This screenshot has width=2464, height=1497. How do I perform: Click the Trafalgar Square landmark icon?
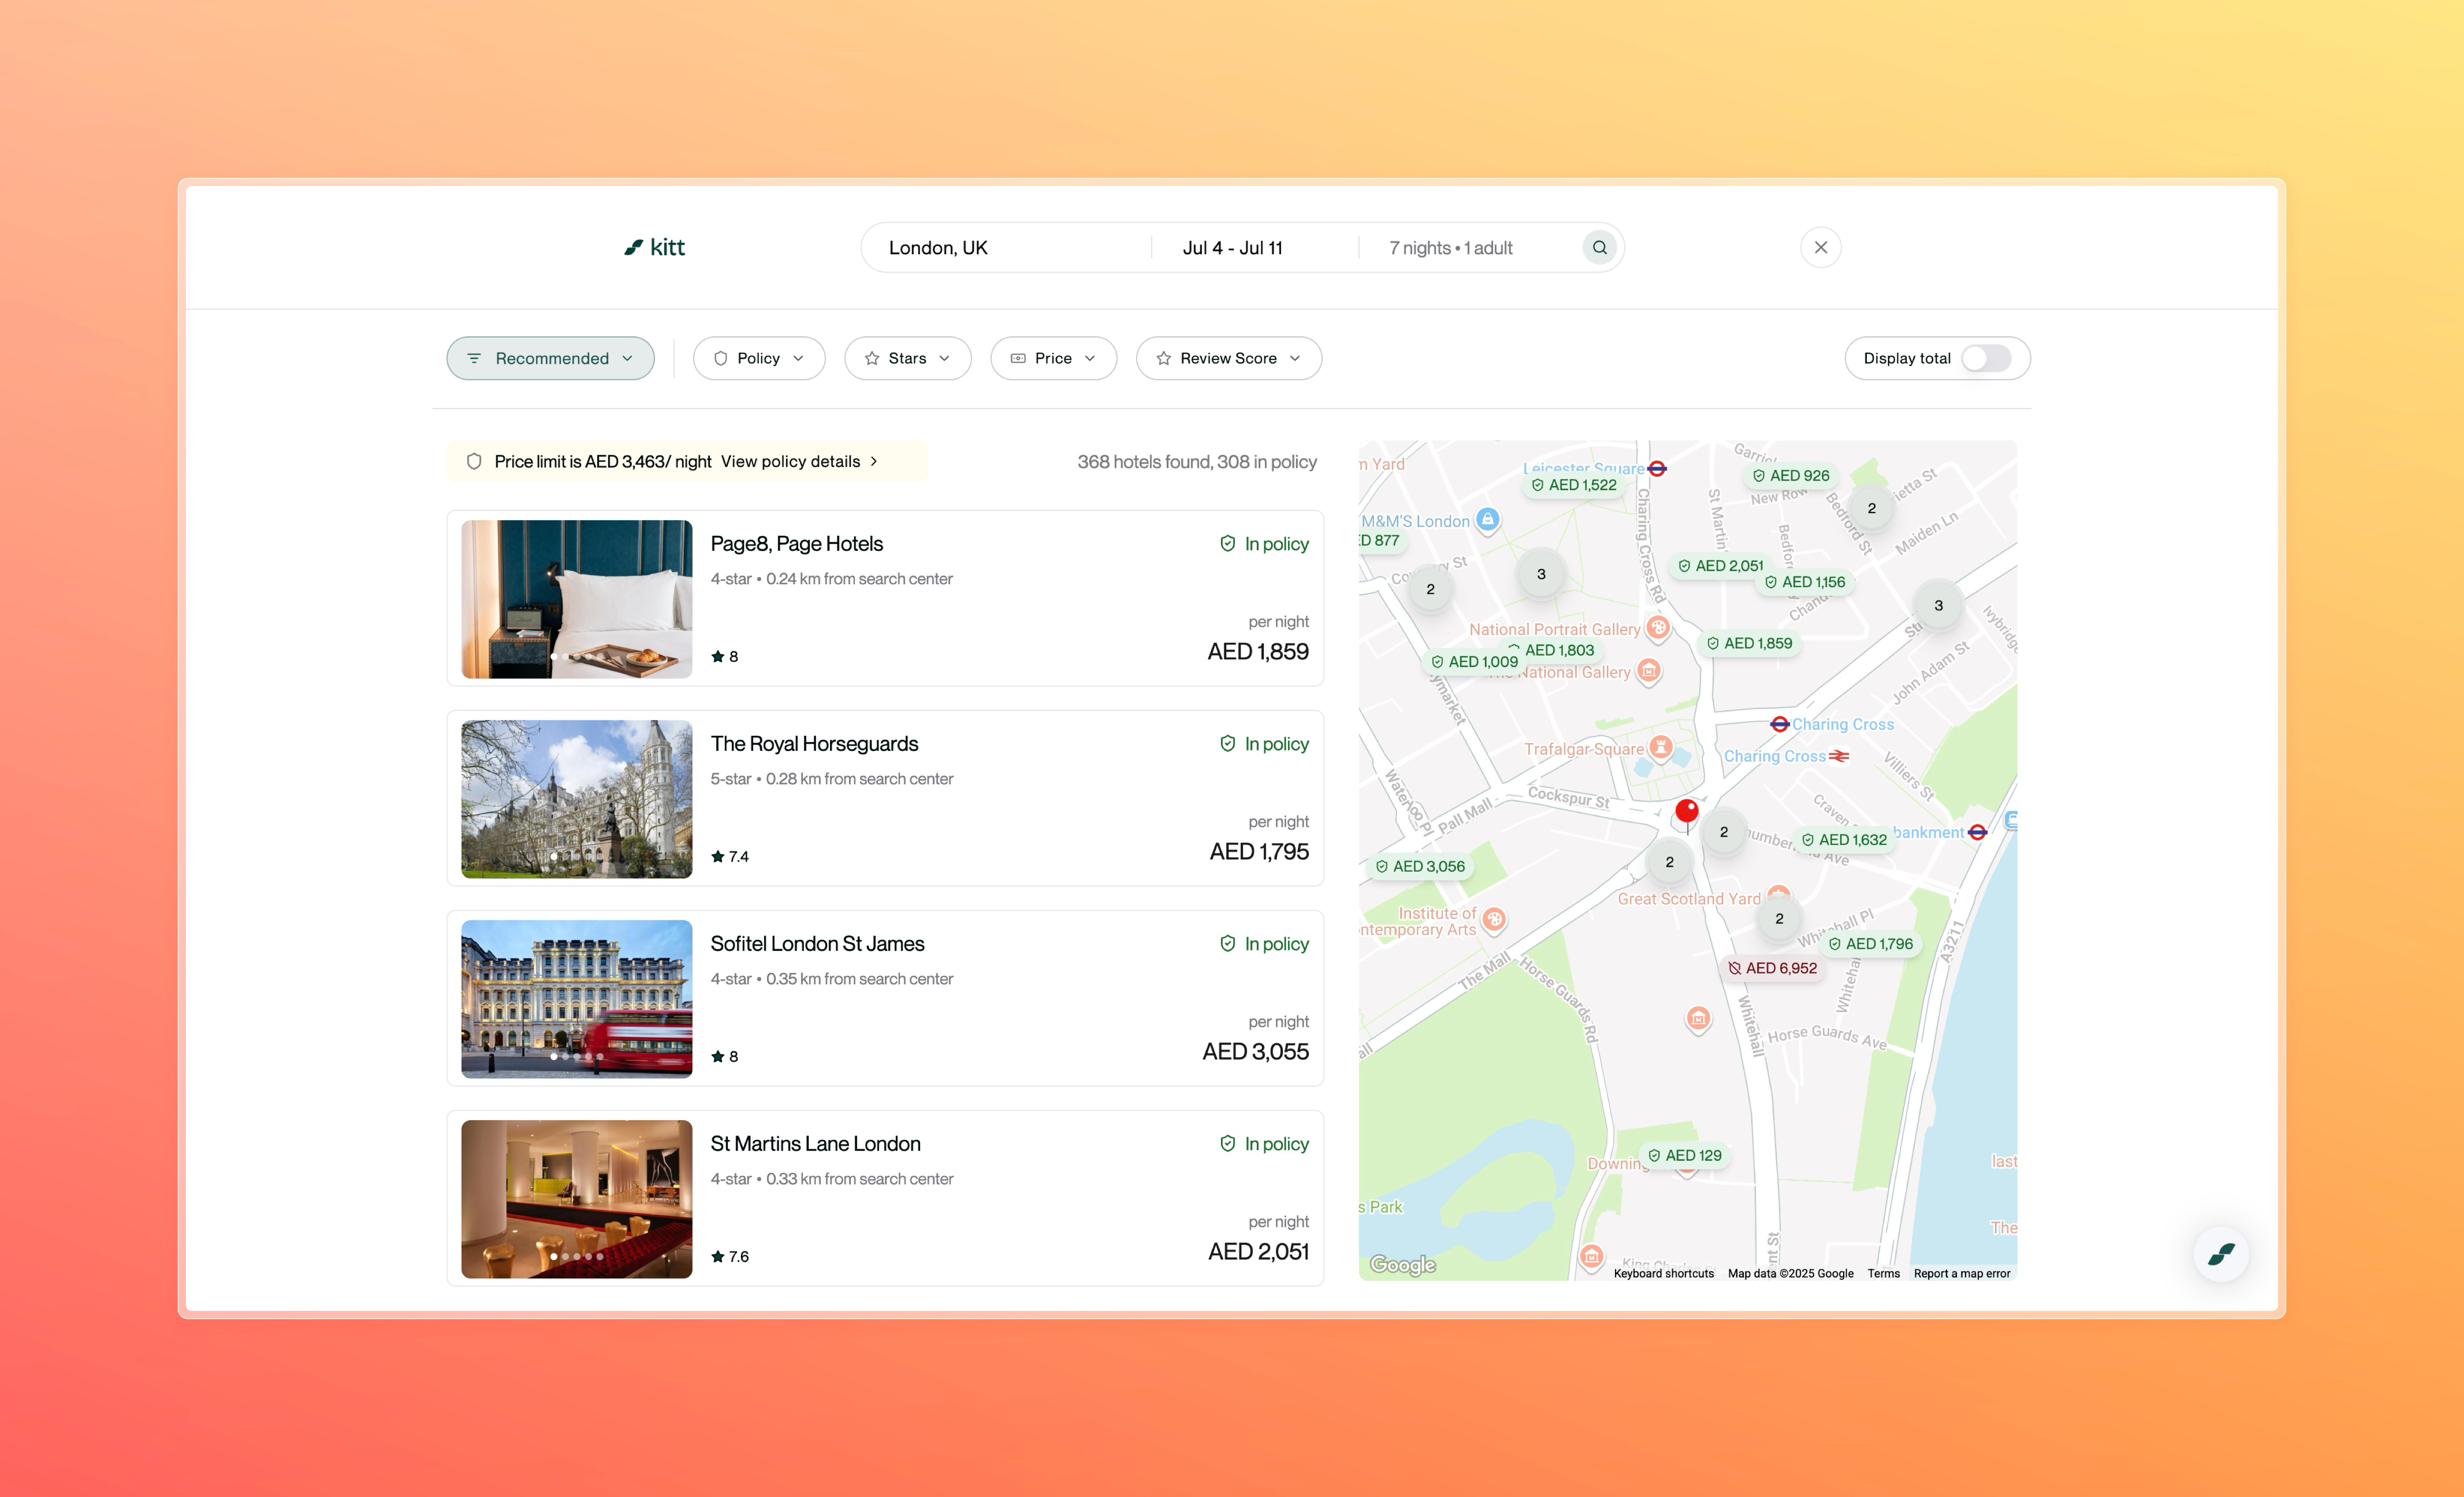pos(1660,747)
